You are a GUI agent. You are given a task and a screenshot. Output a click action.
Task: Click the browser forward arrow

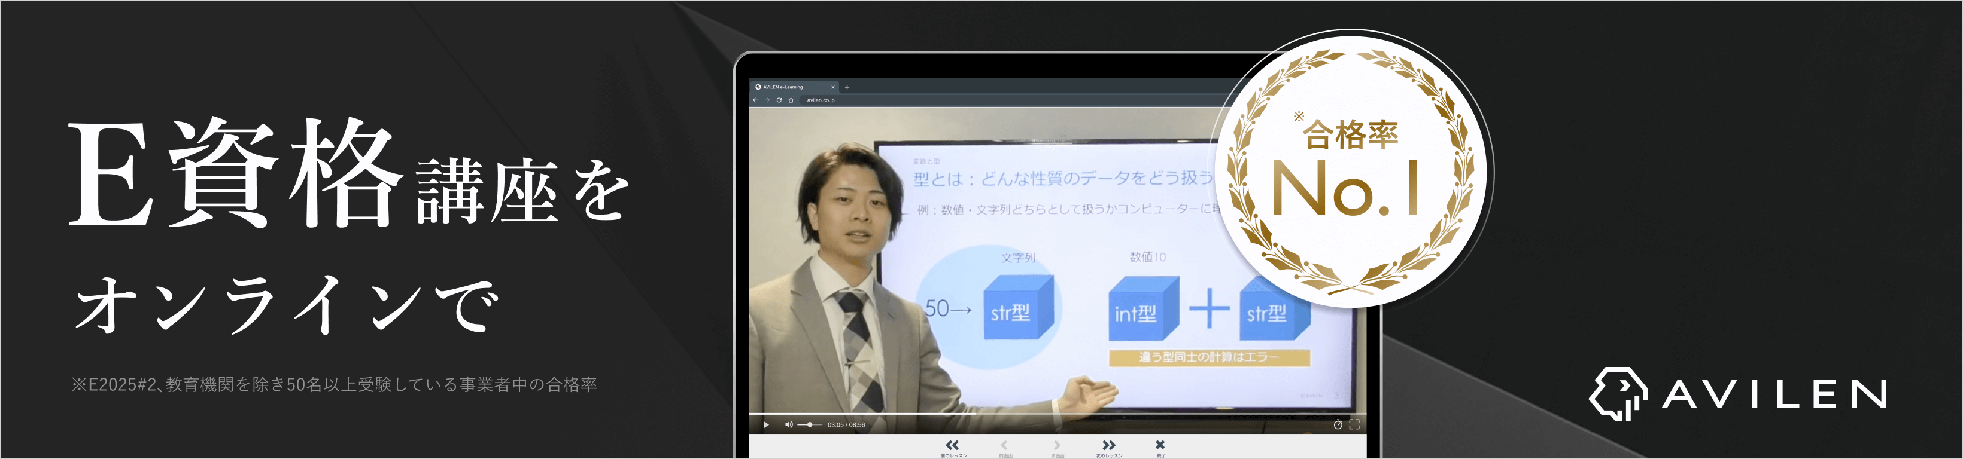coord(767,100)
